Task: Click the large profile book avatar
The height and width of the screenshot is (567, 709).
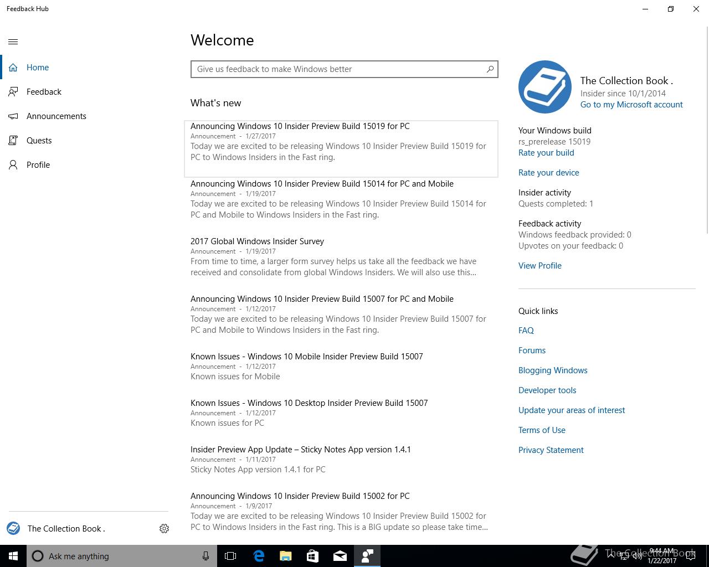Action: click(x=545, y=87)
